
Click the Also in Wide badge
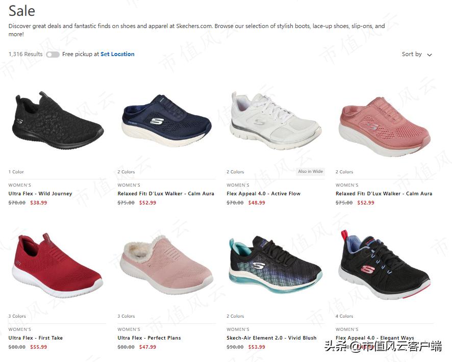coord(311,171)
